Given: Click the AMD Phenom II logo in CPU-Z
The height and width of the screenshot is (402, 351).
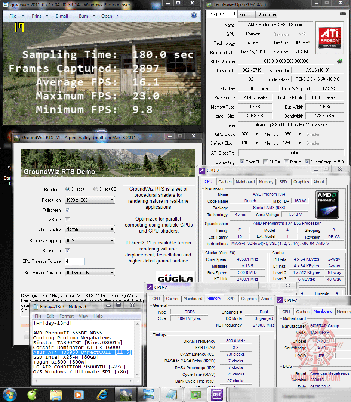Looking at the screenshot, I should (x=327, y=204).
